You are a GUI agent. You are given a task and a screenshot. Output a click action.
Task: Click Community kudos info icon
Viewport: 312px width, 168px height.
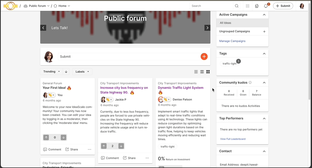pos(250,82)
